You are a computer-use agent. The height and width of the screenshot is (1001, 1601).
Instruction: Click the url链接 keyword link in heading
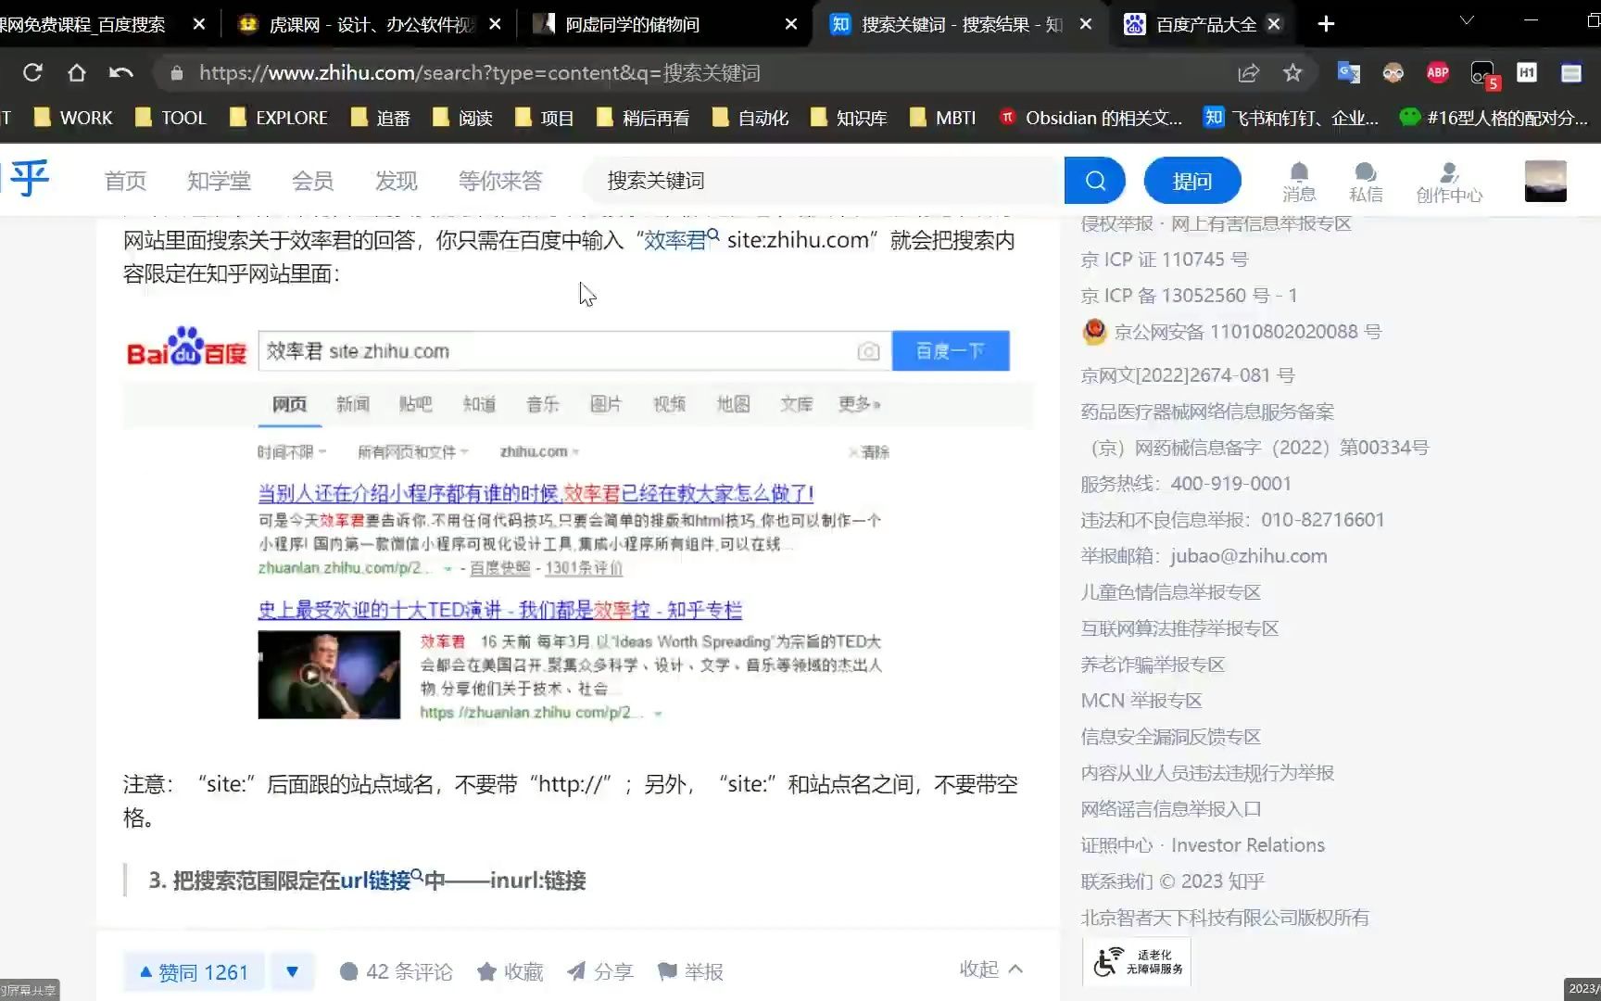coord(381,880)
